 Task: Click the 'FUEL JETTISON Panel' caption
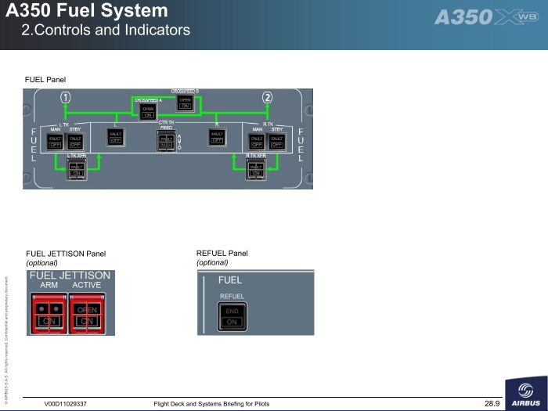(66, 254)
